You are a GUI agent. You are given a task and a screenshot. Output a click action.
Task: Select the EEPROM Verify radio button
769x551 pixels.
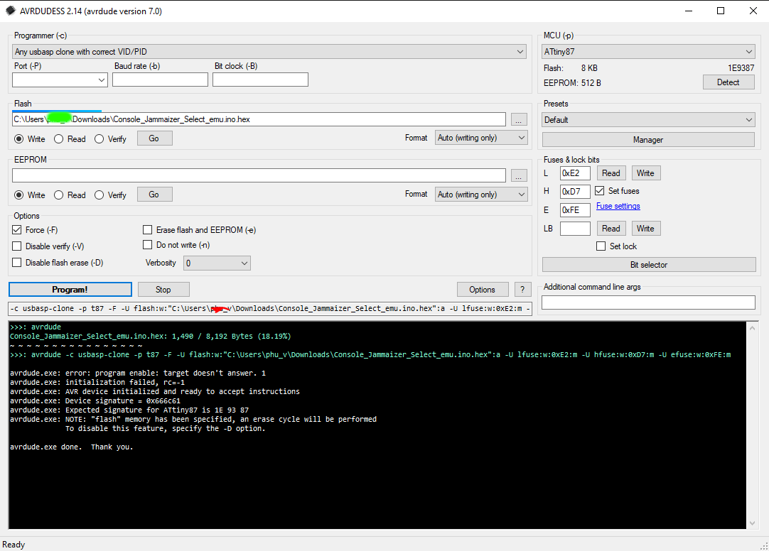99,195
